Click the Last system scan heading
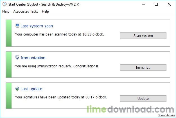The height and width of the screenshot is (118, 176). (37, 26)
